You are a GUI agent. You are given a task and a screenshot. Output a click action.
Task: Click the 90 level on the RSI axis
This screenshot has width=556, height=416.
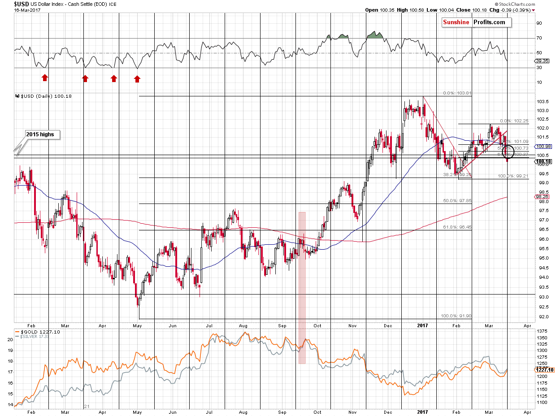(538, 23)
